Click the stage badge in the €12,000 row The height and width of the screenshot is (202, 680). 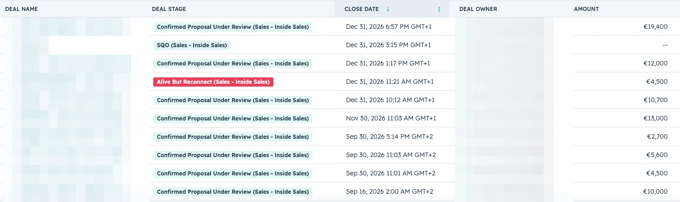click(233, 64)
